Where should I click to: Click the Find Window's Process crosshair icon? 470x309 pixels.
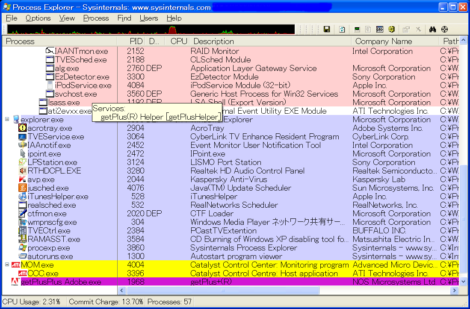[444, 29]
